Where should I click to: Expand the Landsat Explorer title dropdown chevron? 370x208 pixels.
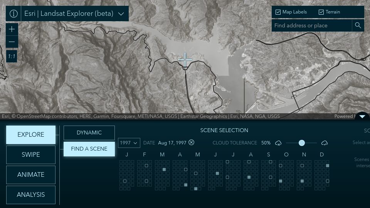121,14
